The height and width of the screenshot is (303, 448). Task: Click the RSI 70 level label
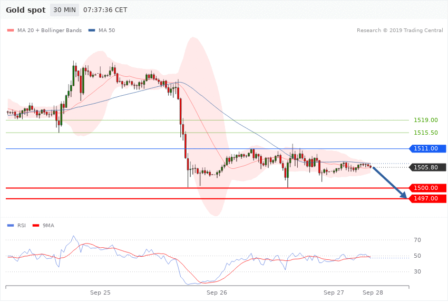click(x=417, y=240)
